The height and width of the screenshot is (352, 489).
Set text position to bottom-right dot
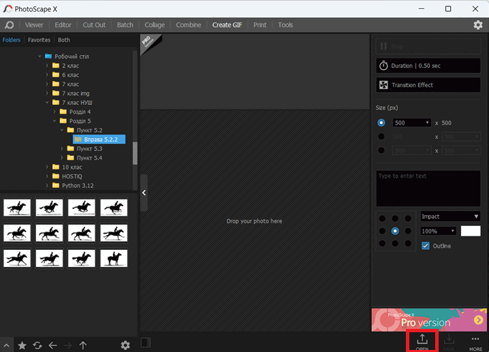coord(408,243)
